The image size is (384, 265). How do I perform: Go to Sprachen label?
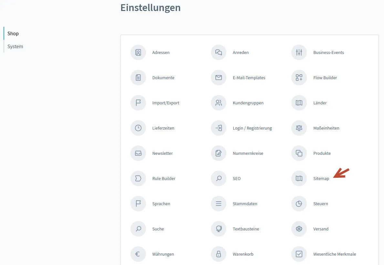click(x=161, y=204)
